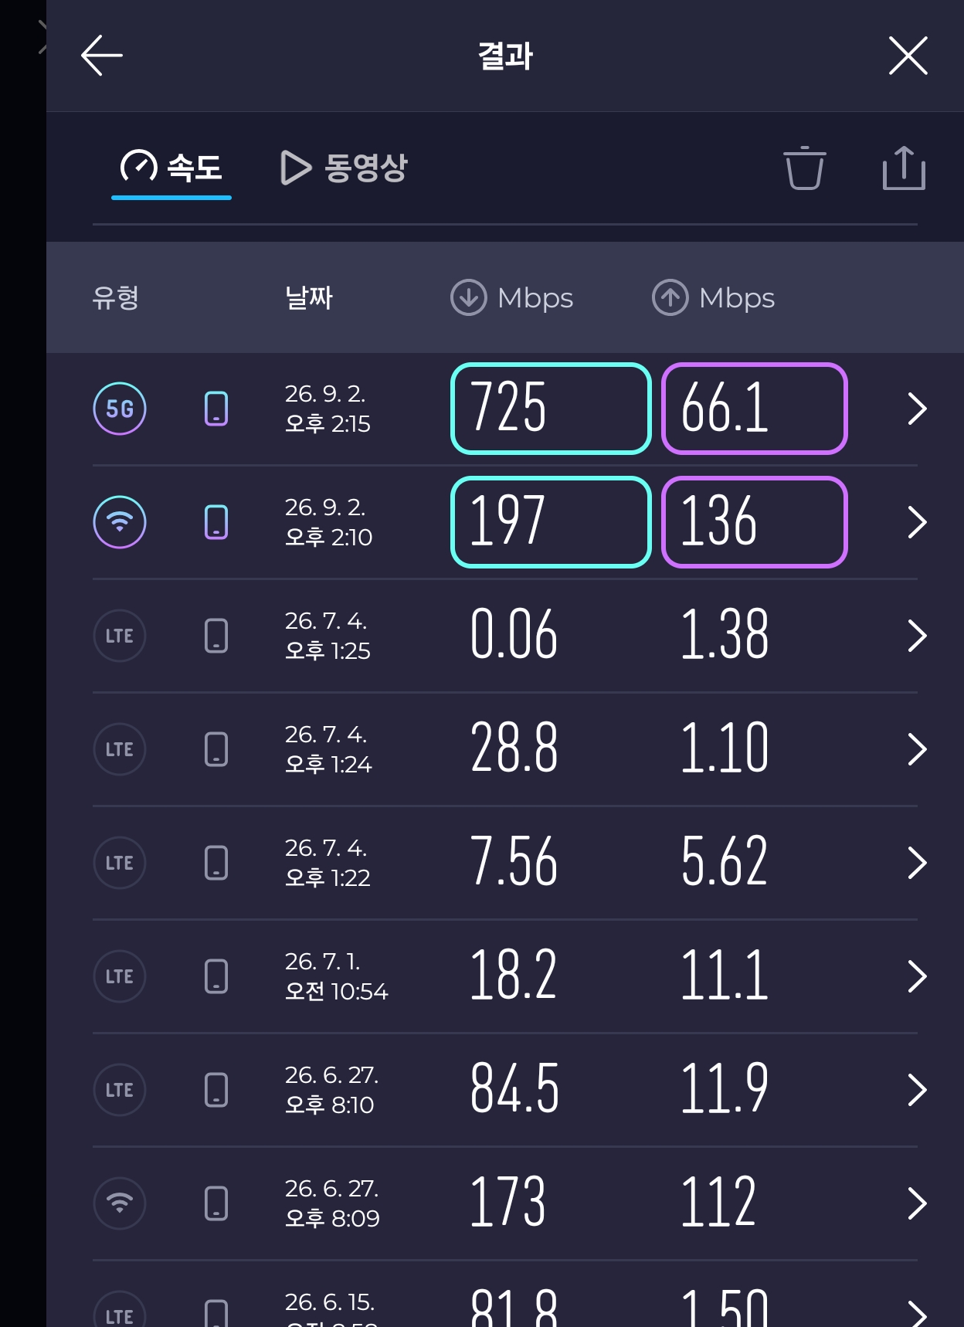Open the share/export icon
Image resolution: width=964 pixels, height=1327 pixels.
[x=904, y=168]
